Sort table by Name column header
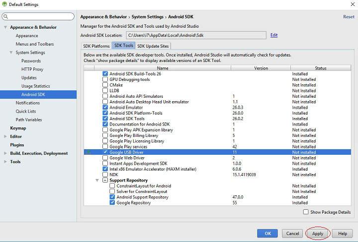This screenshot has width=358, height=242. click(163, 68)
